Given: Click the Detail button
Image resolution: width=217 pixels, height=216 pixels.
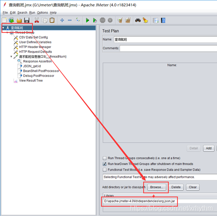Looking at the screenshot, I should coord(194,149).
